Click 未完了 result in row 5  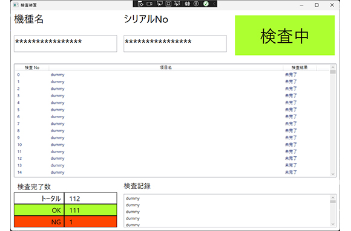290,110
